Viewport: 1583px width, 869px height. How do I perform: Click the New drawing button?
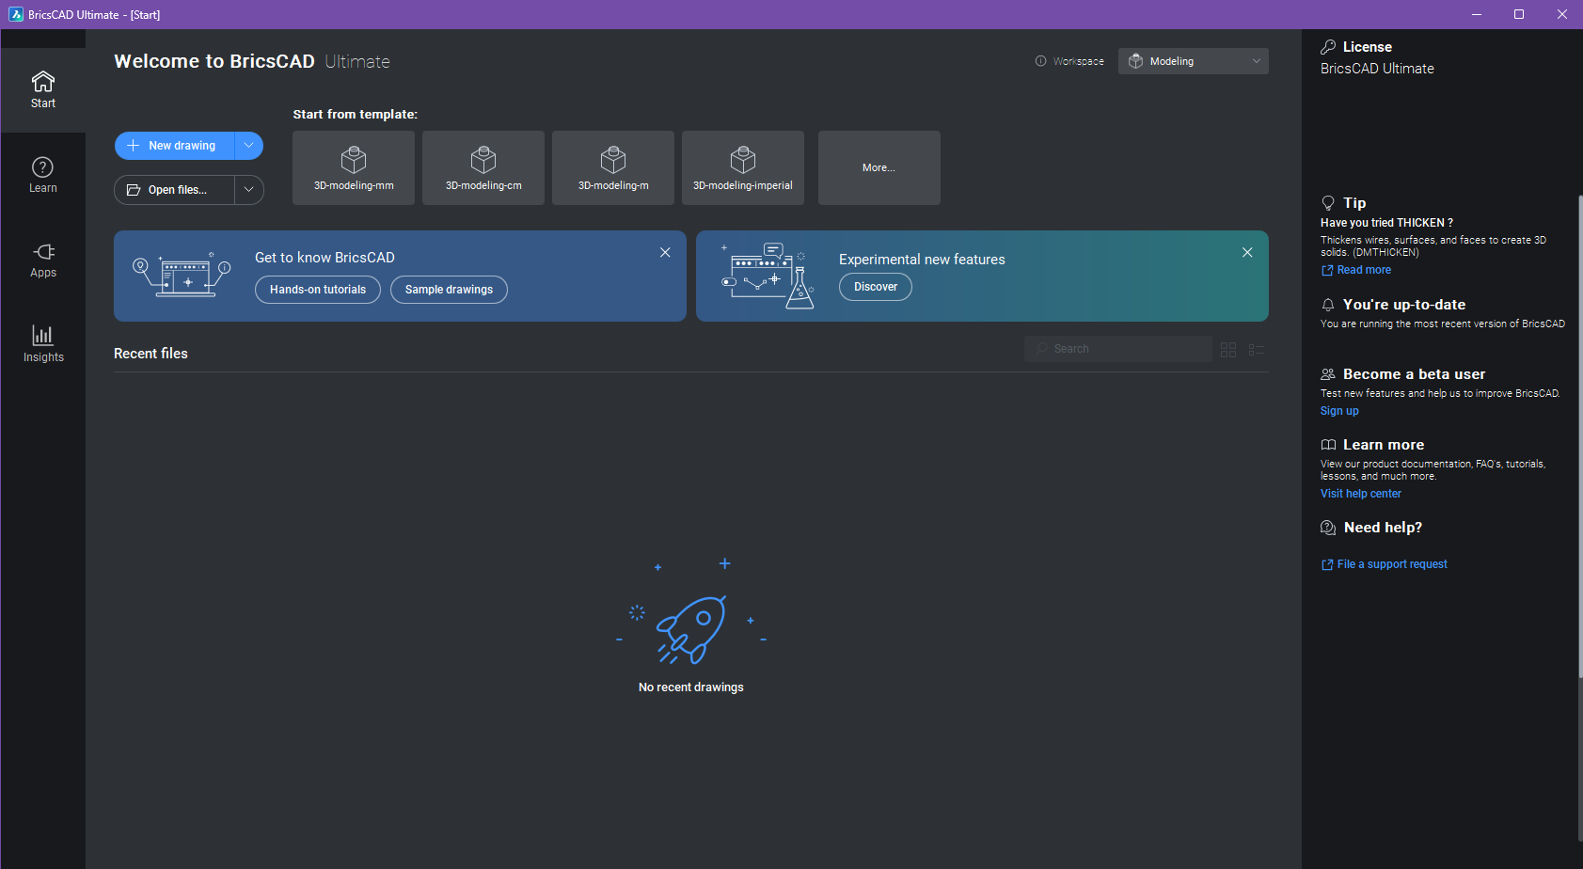tap(175, 146)
